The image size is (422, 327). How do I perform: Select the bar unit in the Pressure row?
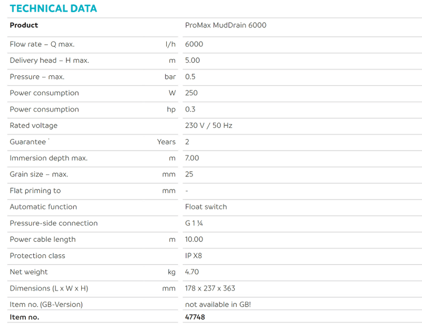(170, 77)
